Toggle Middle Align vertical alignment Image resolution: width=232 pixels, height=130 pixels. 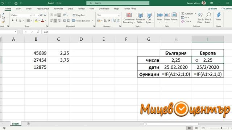(55, 15)
